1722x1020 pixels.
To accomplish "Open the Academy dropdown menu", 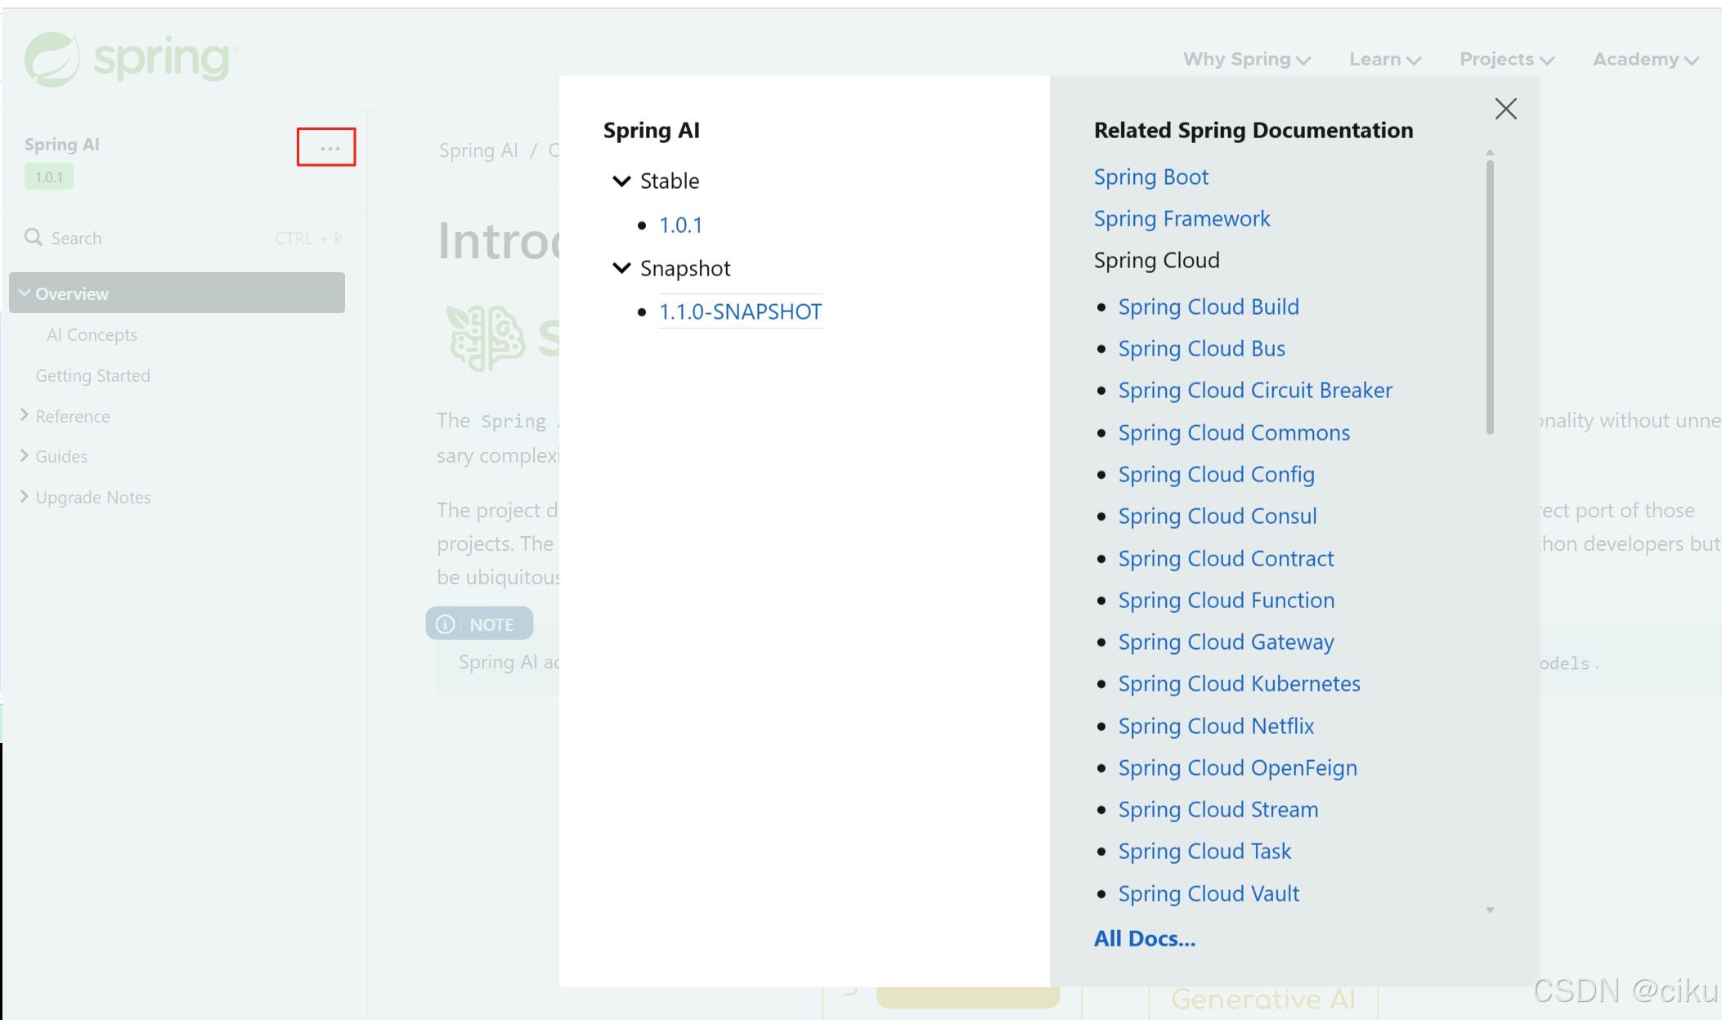I will 1646,59.
